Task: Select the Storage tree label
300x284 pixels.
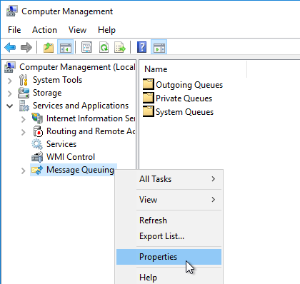Action: click(x=47, y=93)
